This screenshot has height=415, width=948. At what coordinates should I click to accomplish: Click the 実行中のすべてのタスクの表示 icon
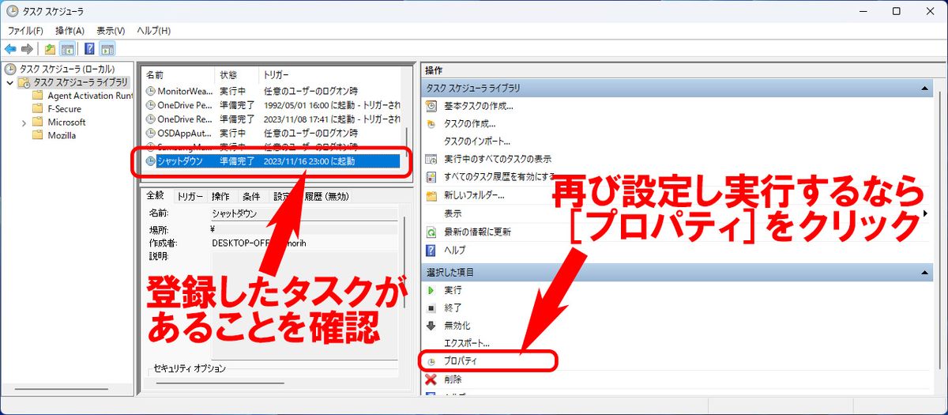click(431, 159)
